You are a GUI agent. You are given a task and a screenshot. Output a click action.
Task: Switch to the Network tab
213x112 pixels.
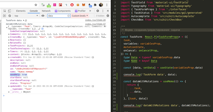(46, 11)
